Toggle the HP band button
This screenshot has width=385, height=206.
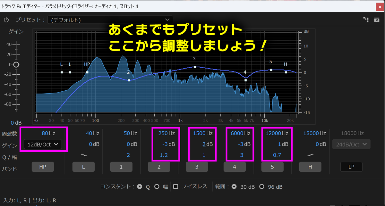43,167
